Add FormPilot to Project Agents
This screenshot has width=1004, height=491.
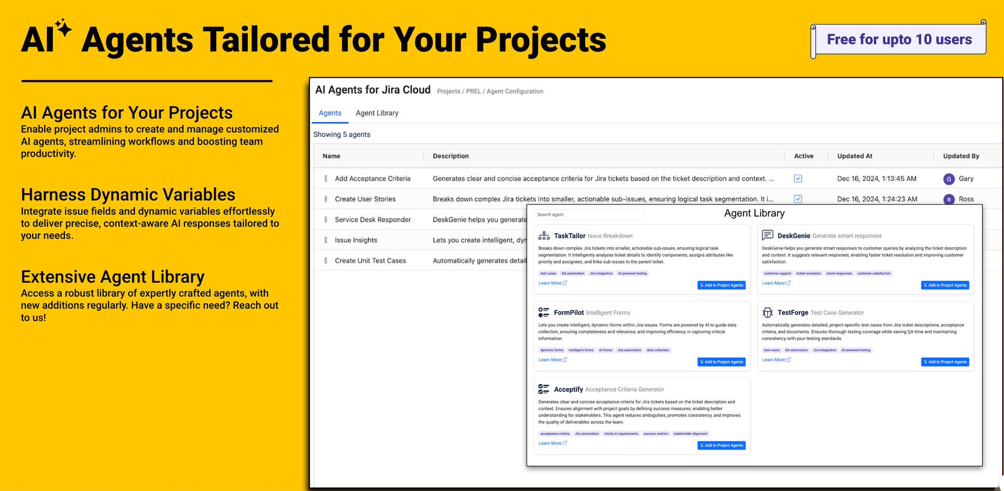(x=722, y=362)
